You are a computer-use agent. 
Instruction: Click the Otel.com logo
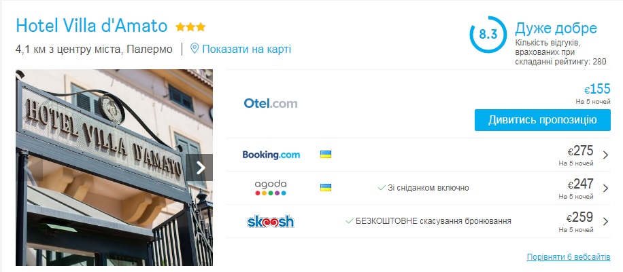271,104
